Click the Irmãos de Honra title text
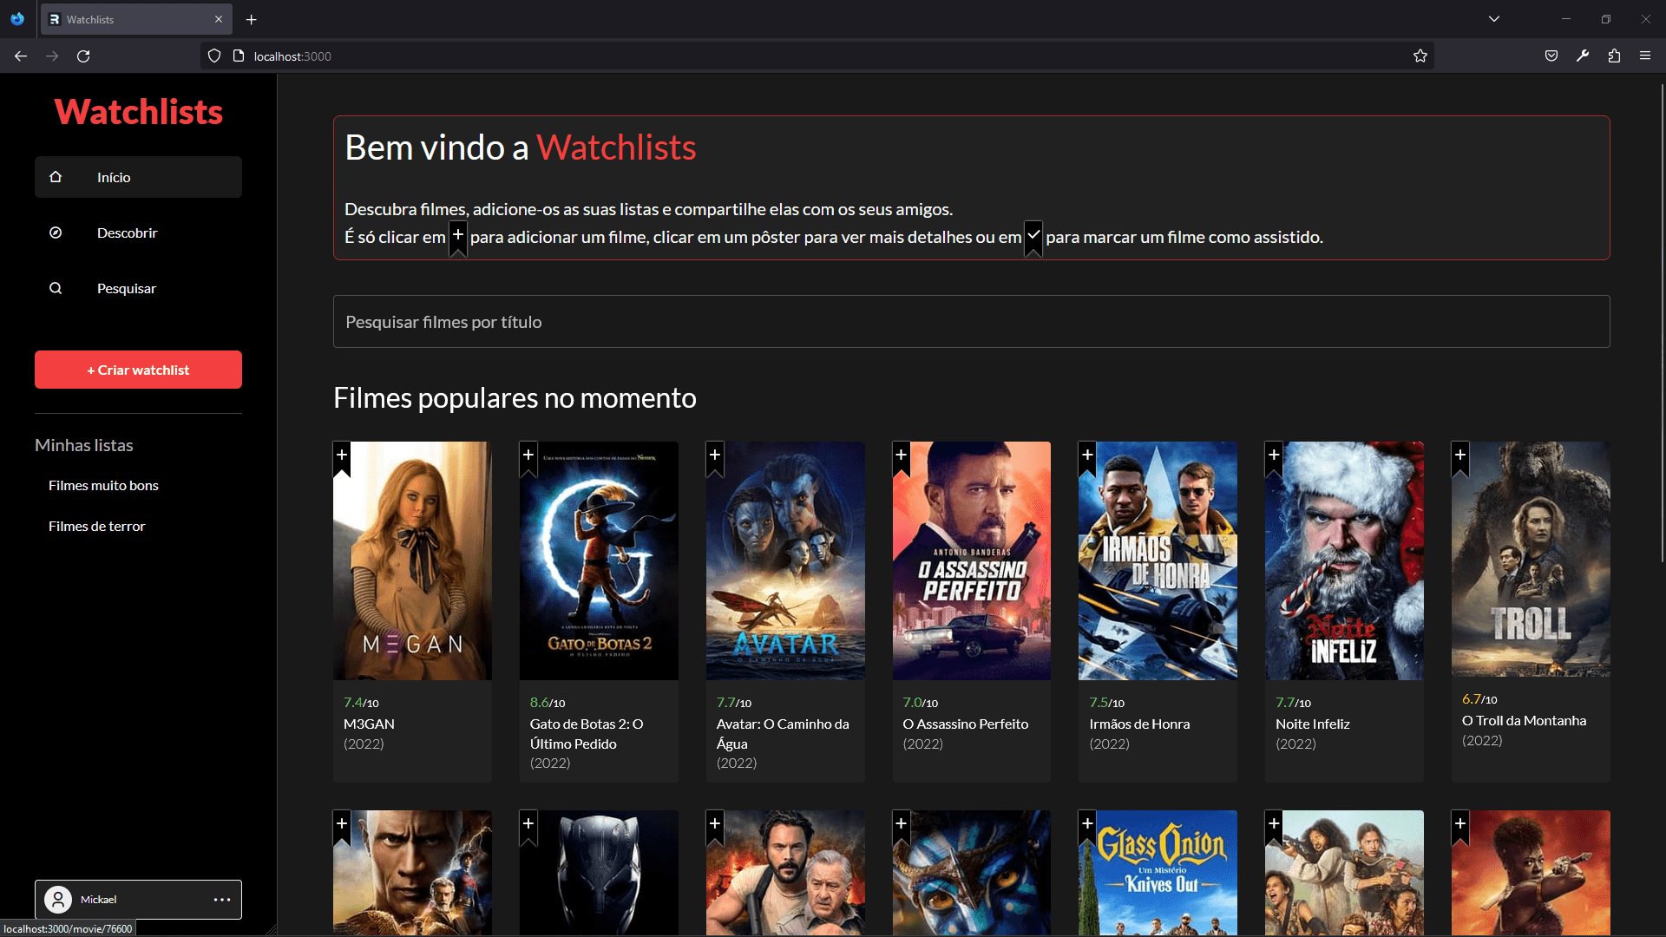 click(1139, 724)
